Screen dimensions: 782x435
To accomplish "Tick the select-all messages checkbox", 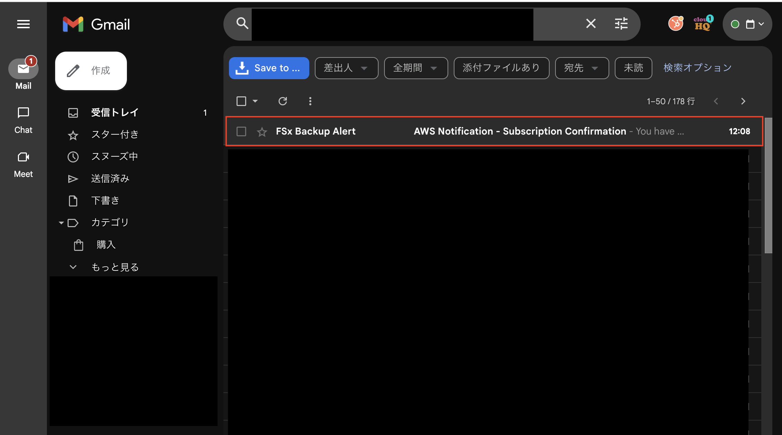I will click(241, 101).
